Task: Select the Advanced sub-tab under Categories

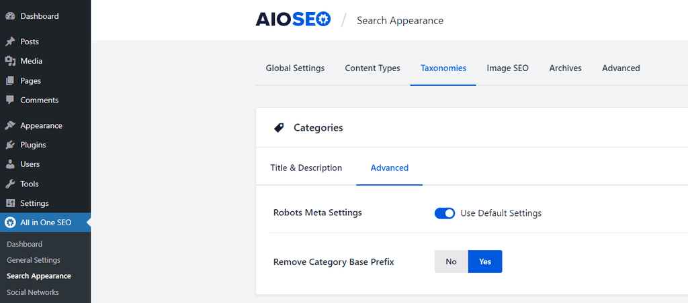Action: coord(389,168)
